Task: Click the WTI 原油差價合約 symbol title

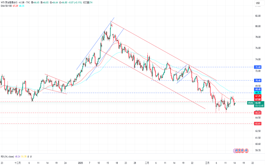Action: (9, 2)
